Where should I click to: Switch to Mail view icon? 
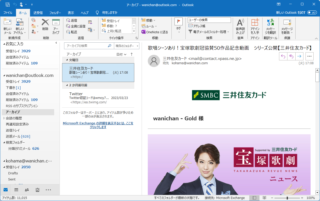(x=6, y=190)
